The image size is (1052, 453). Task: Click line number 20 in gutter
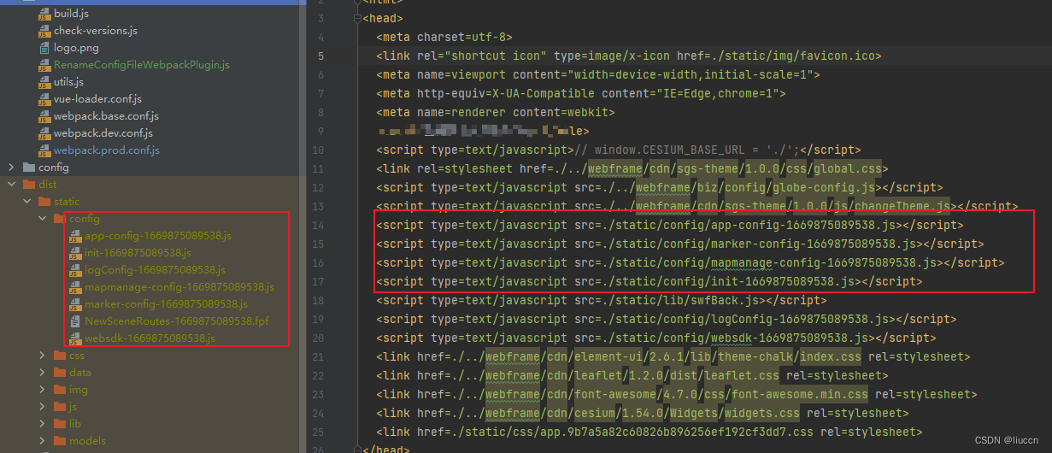click(318, 338)
